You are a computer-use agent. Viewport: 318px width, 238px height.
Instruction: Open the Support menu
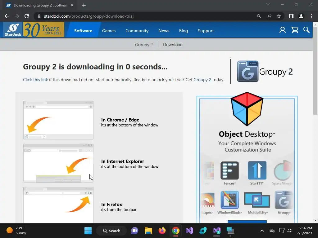pyautogui.click(x=206, y=31)
